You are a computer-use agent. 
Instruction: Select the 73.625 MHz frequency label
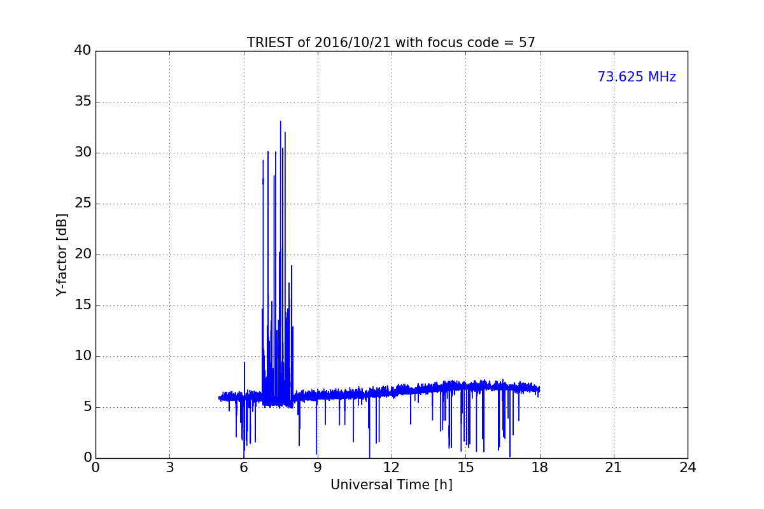tap(637, 77)
